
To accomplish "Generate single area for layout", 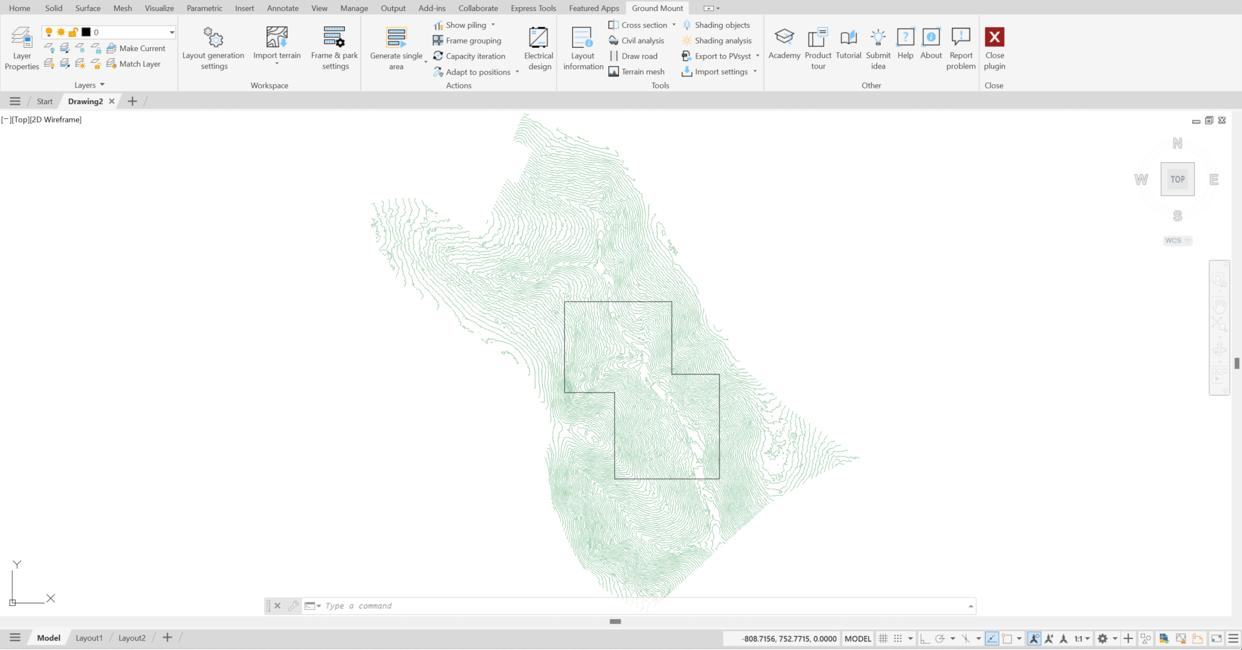I will click(x=395, y=45).
